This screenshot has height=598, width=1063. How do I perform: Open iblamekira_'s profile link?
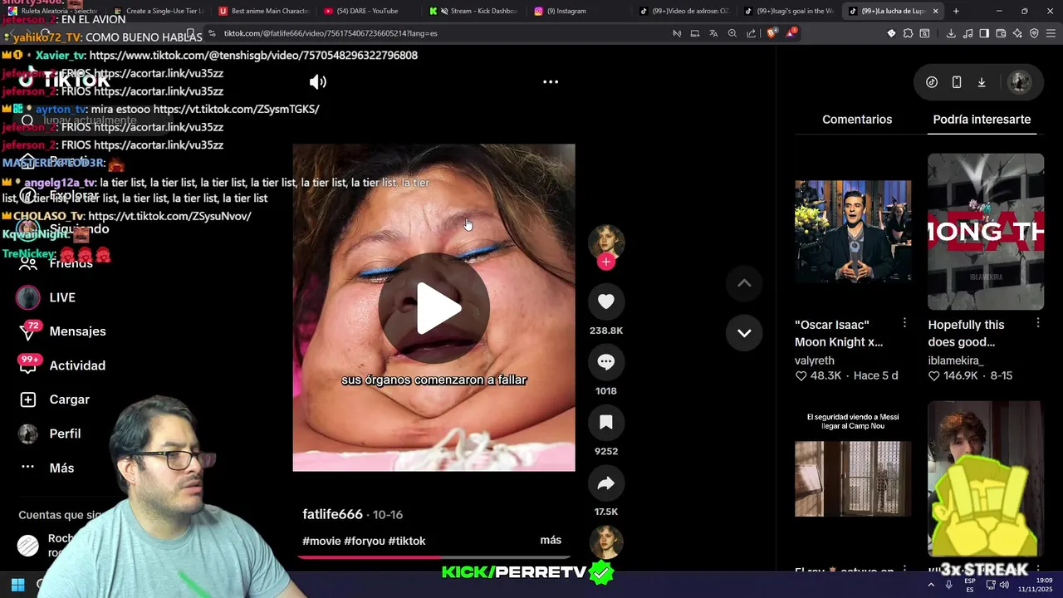[956, 360]
